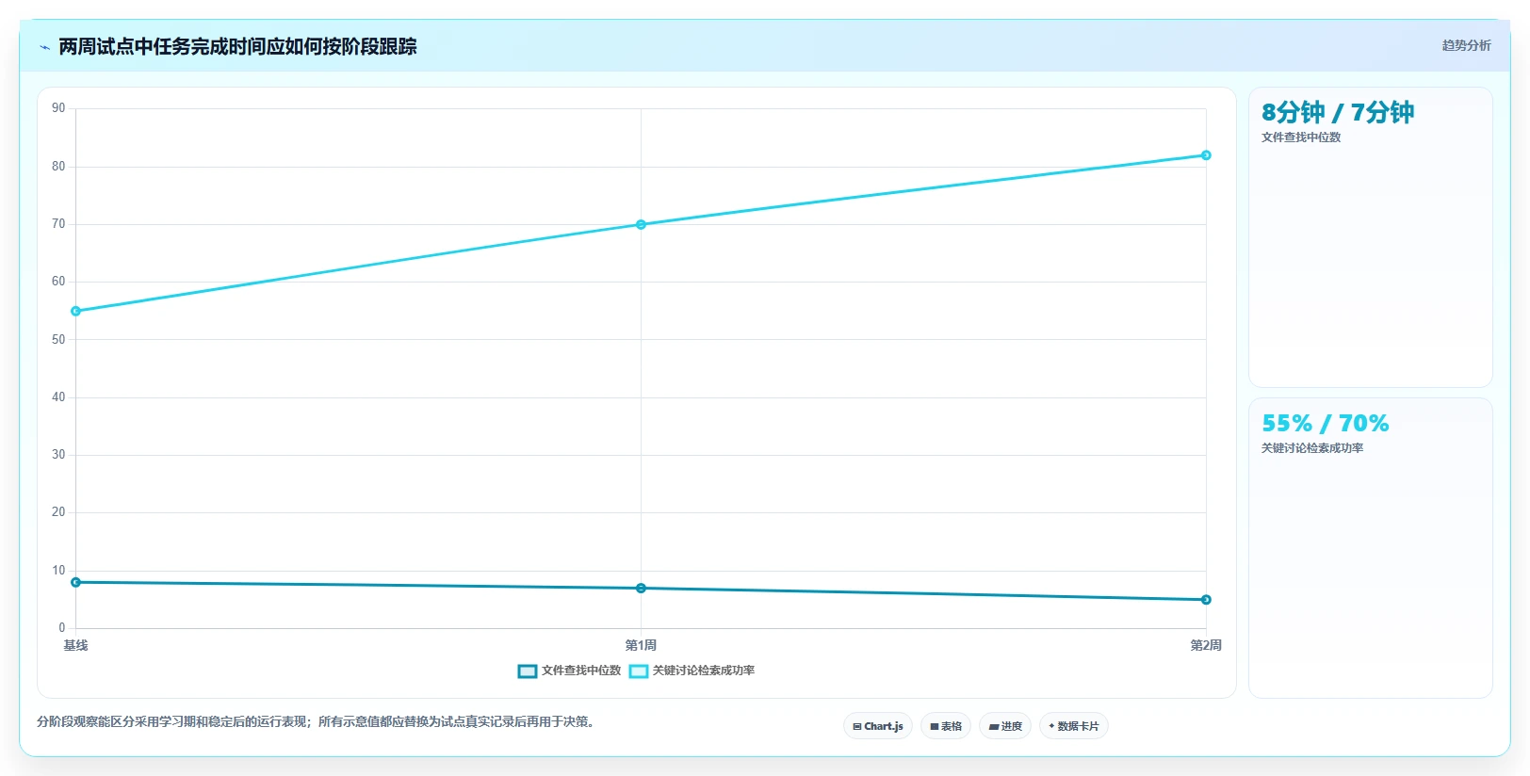Click the 关键讨论检索成功率 data point at 基线

(x=76, y=311)
